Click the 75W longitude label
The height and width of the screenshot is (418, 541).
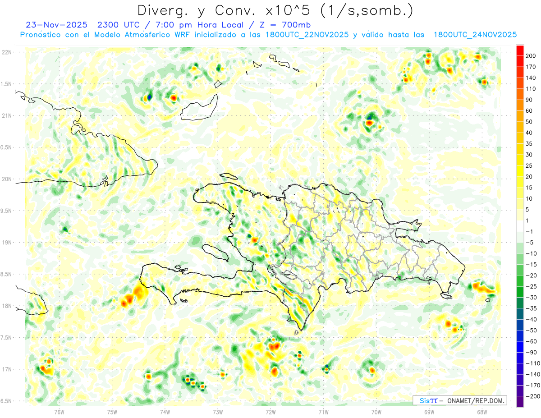[x=112, y=411]
